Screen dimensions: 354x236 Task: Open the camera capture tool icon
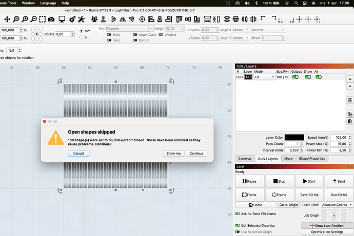[x=51, y=19]
